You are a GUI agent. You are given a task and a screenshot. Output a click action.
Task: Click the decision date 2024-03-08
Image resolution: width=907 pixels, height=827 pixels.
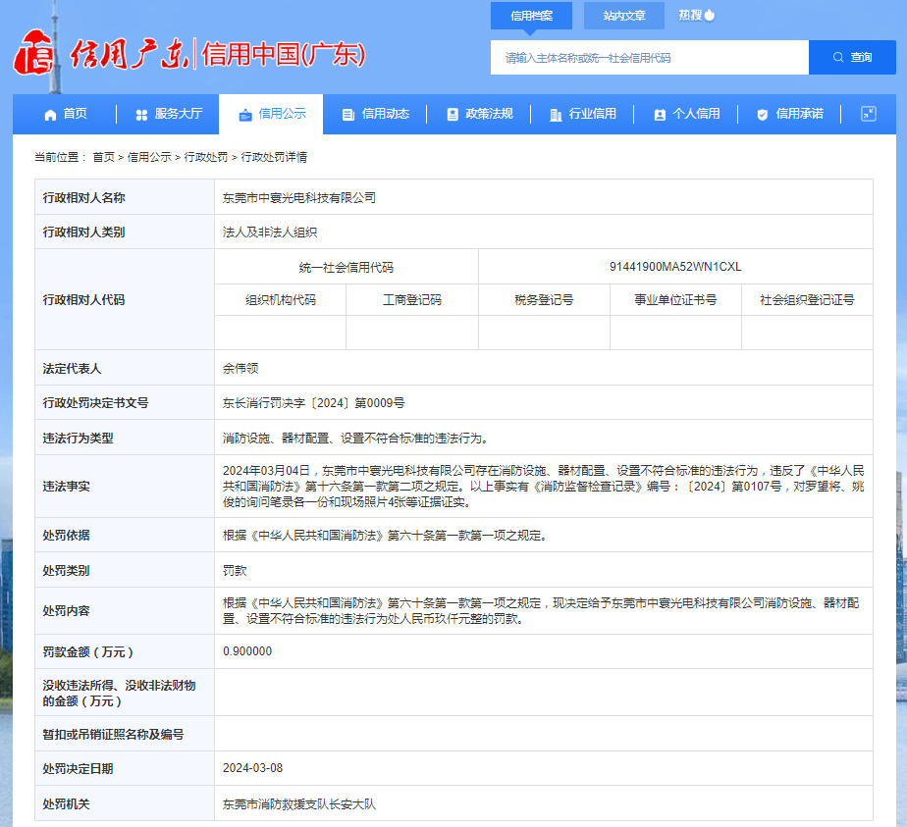[x=253, y=768]
